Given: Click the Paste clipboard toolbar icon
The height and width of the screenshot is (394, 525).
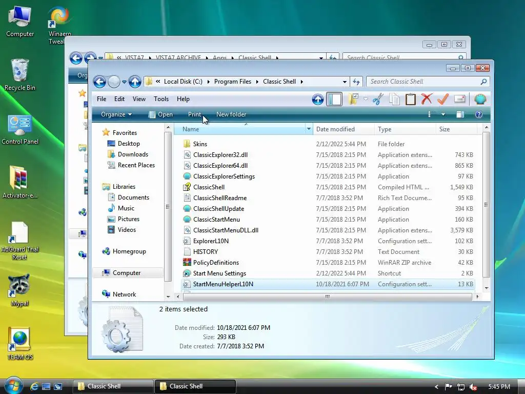Looking at the screenshot, I should click(411, 99).
